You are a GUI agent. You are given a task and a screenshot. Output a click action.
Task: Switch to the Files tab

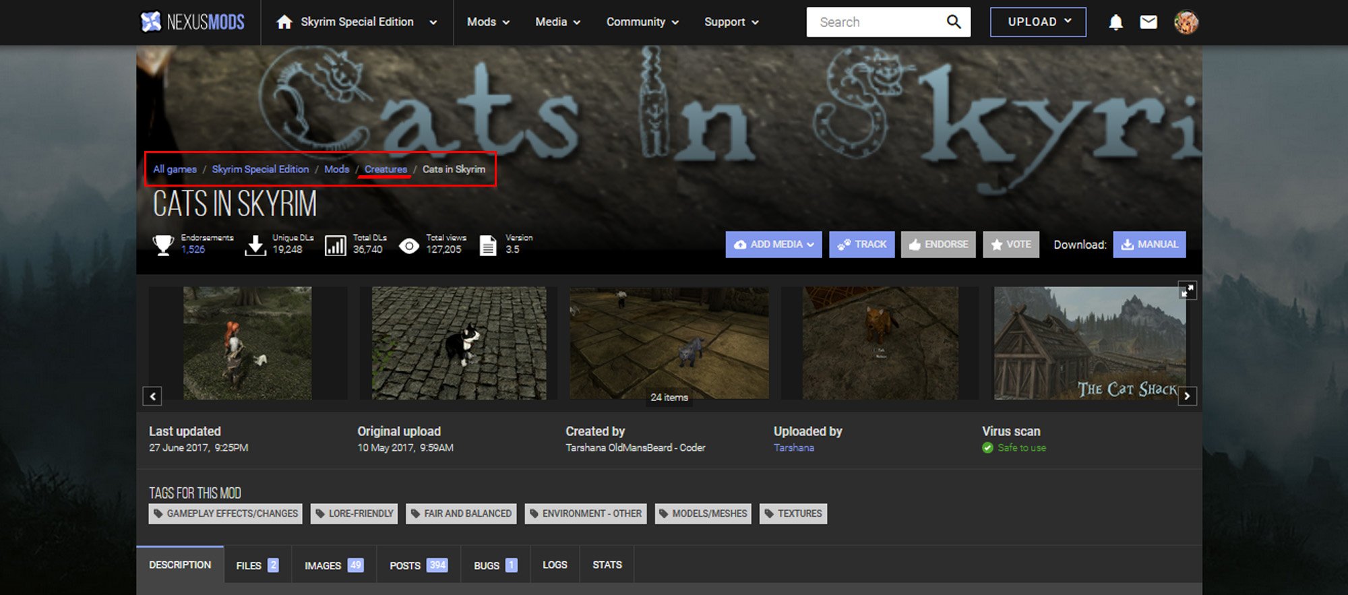click(x=257, y=565)
